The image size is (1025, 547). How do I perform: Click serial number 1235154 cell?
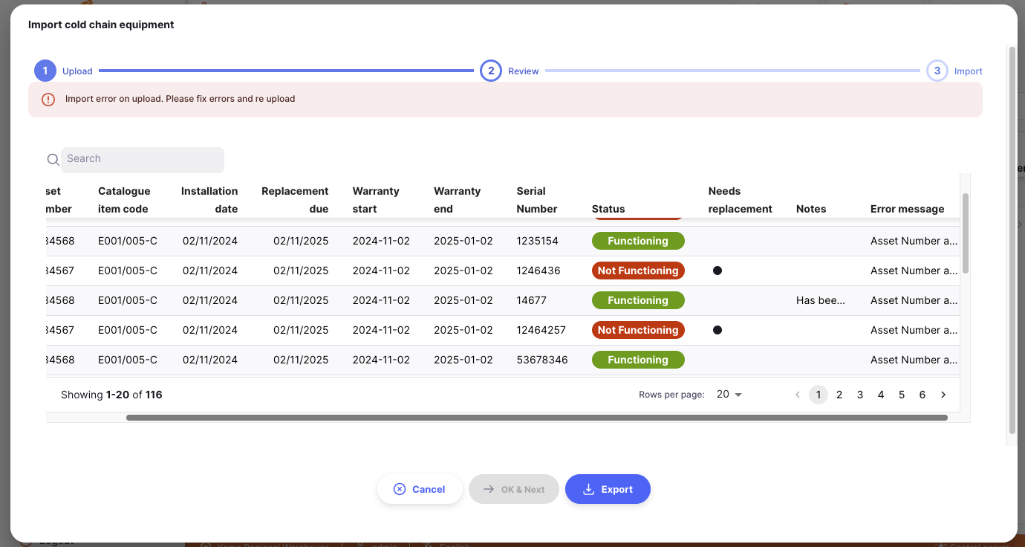(x=537, y=241)
